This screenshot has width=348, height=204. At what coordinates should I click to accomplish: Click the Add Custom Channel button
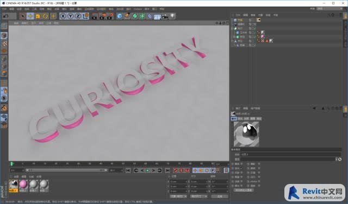[244, 190]
